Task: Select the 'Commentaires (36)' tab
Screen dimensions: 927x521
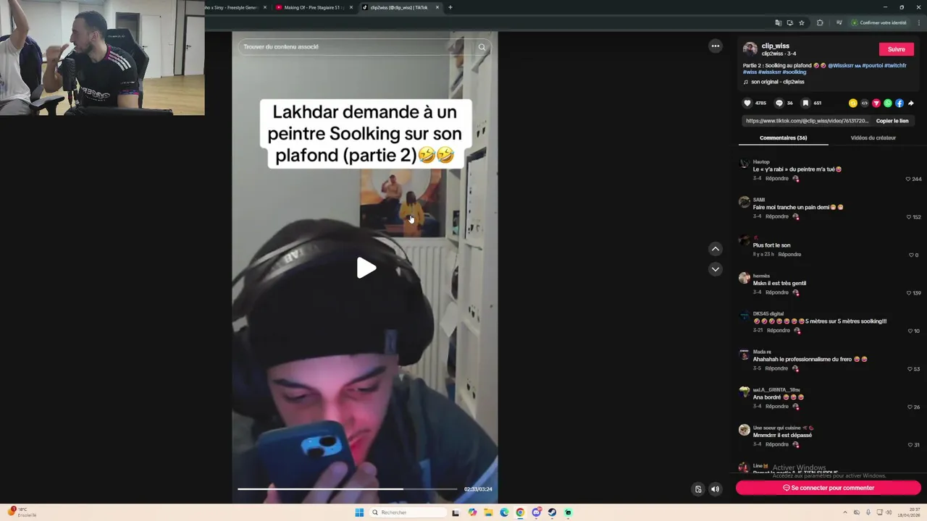Action: (x=784, y=137)
